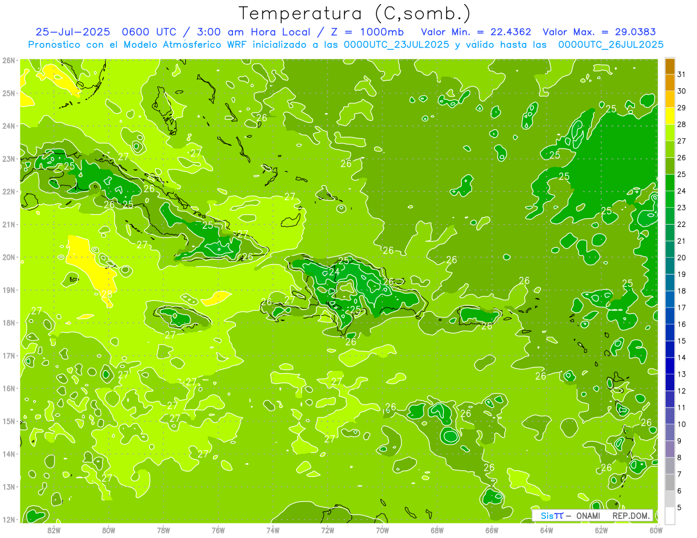Viewport: 697px width, 538px height.
Task: Click the 12N latitude axis label
Action: coord(8,519)
